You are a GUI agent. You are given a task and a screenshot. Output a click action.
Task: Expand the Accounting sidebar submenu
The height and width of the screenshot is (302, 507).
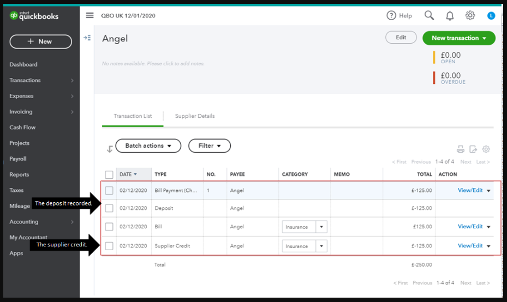72,222
